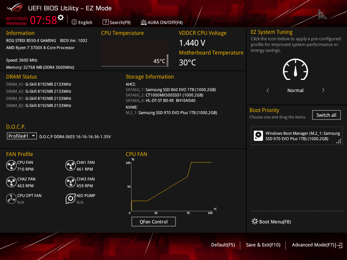
Task: Click the Boot Menu asterisk icon
Action: pos(255,221)
